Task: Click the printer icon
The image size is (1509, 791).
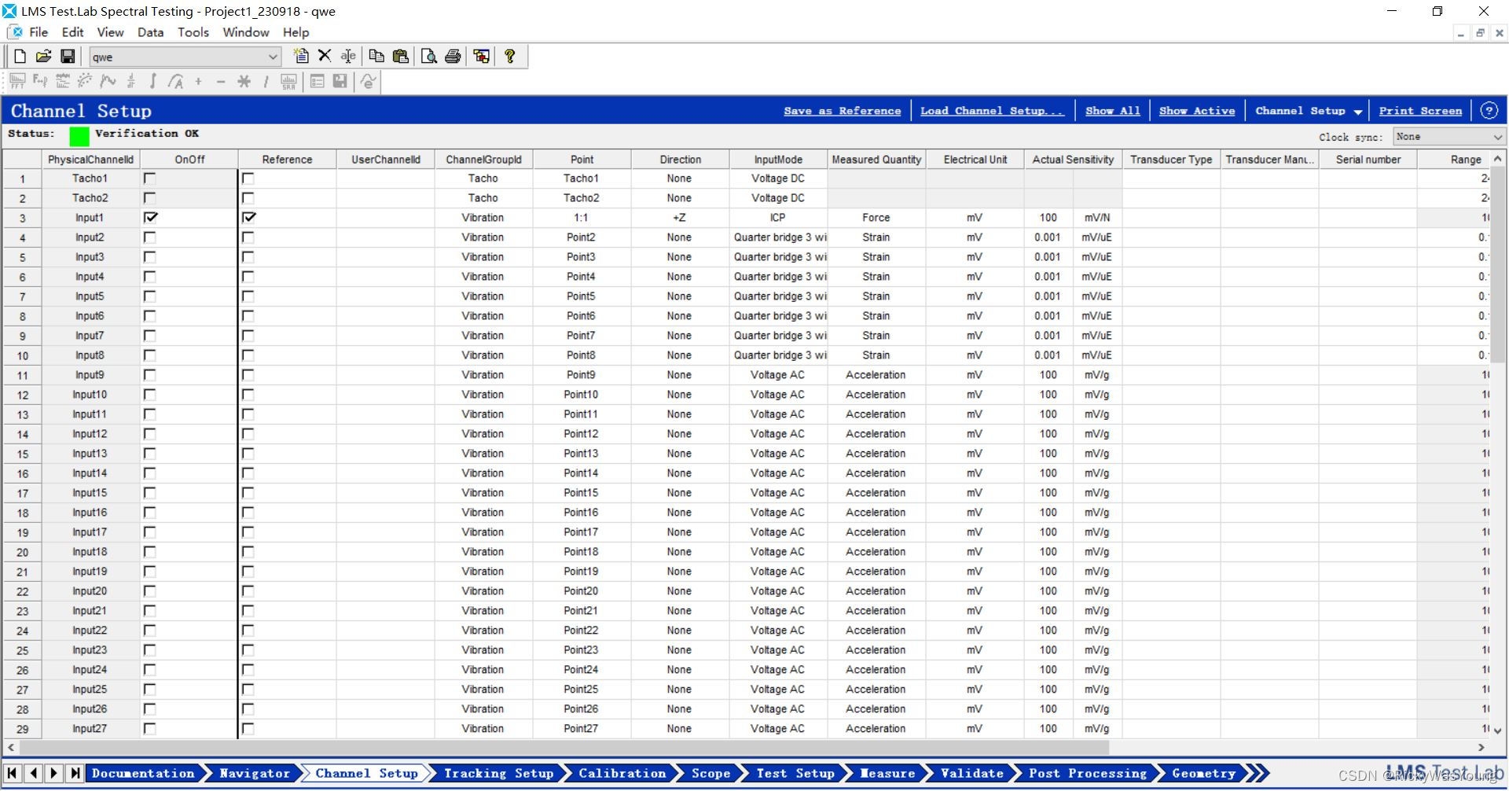Action: click(453, 57)
